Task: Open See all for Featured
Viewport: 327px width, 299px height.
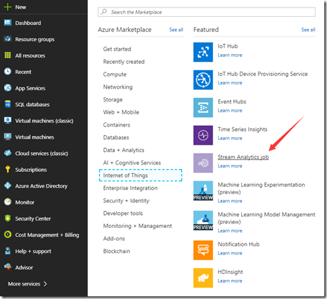Action: point(308,30)
